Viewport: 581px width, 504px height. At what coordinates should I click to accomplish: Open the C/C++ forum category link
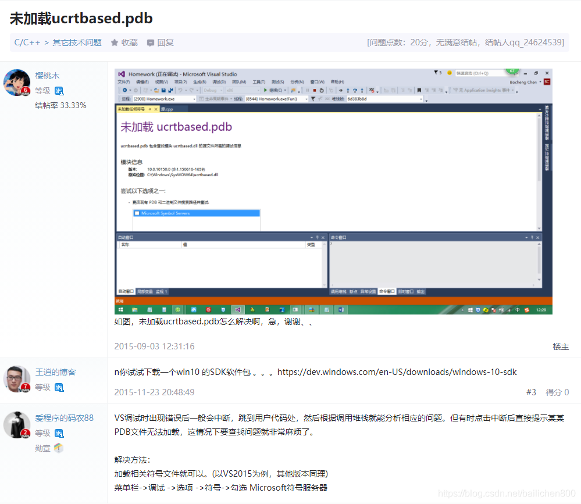[27, 42]
